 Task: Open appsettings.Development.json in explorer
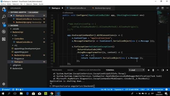pos(27,49)
